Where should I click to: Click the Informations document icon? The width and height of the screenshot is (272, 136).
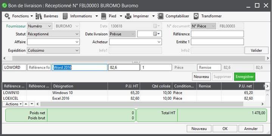(x=65, y=16)
